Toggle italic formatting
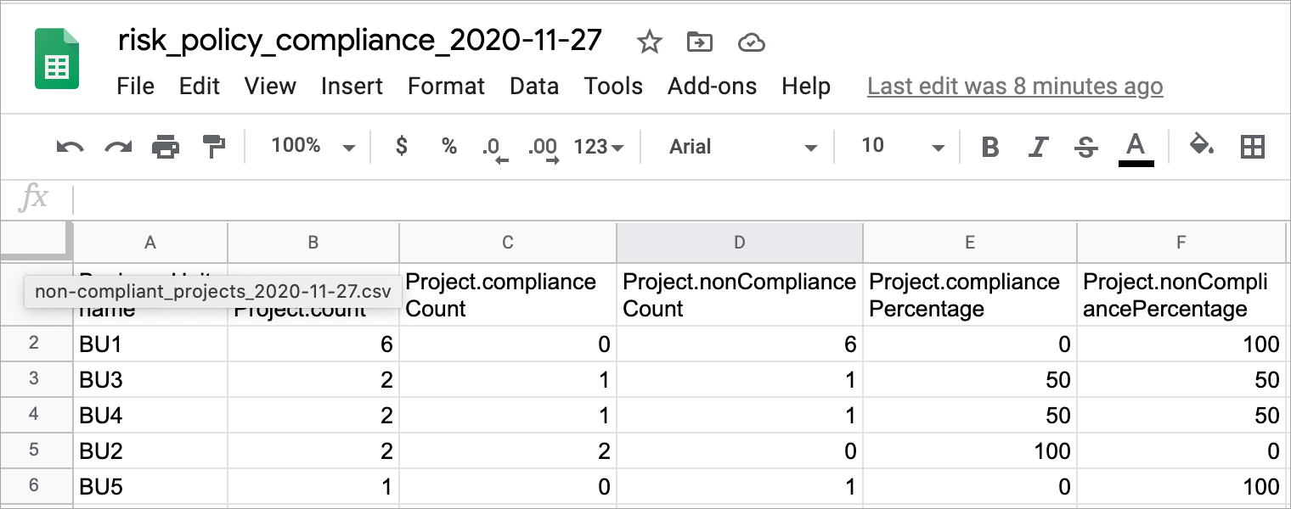 (x=1037, y=147)
